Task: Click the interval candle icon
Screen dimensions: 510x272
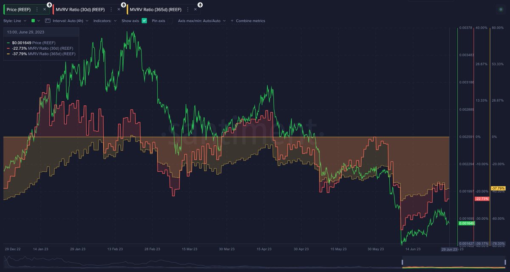Action: 48,20
